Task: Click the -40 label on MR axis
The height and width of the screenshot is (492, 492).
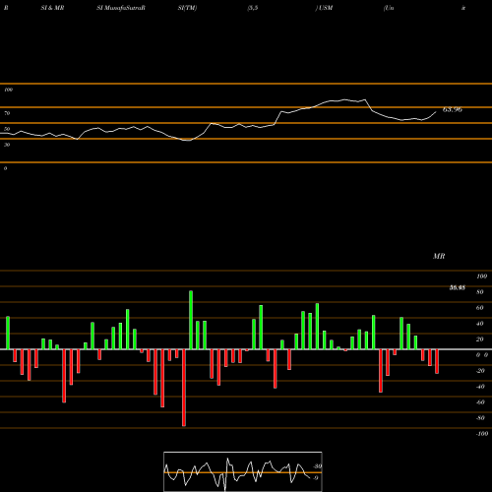Action: [480, 387]
